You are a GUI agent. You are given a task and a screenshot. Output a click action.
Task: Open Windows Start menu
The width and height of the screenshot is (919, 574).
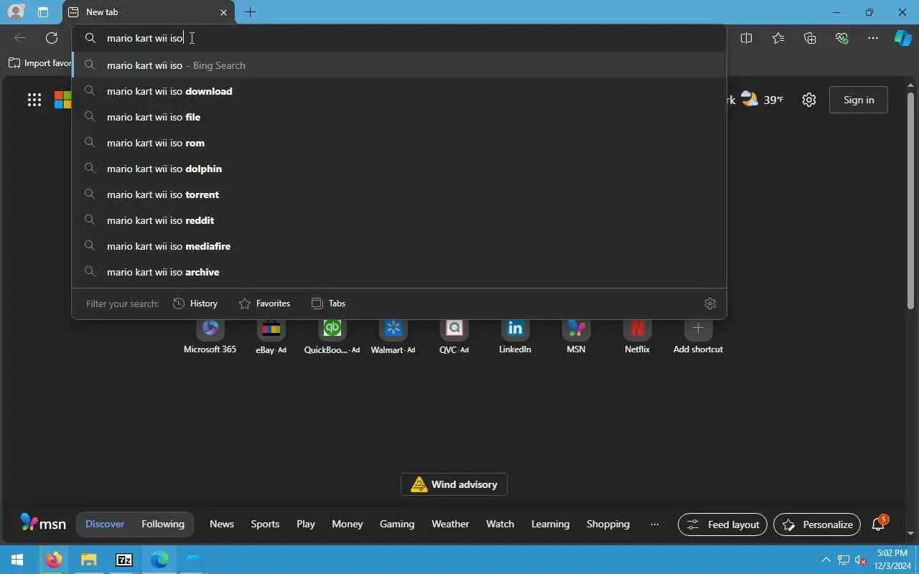17,560
